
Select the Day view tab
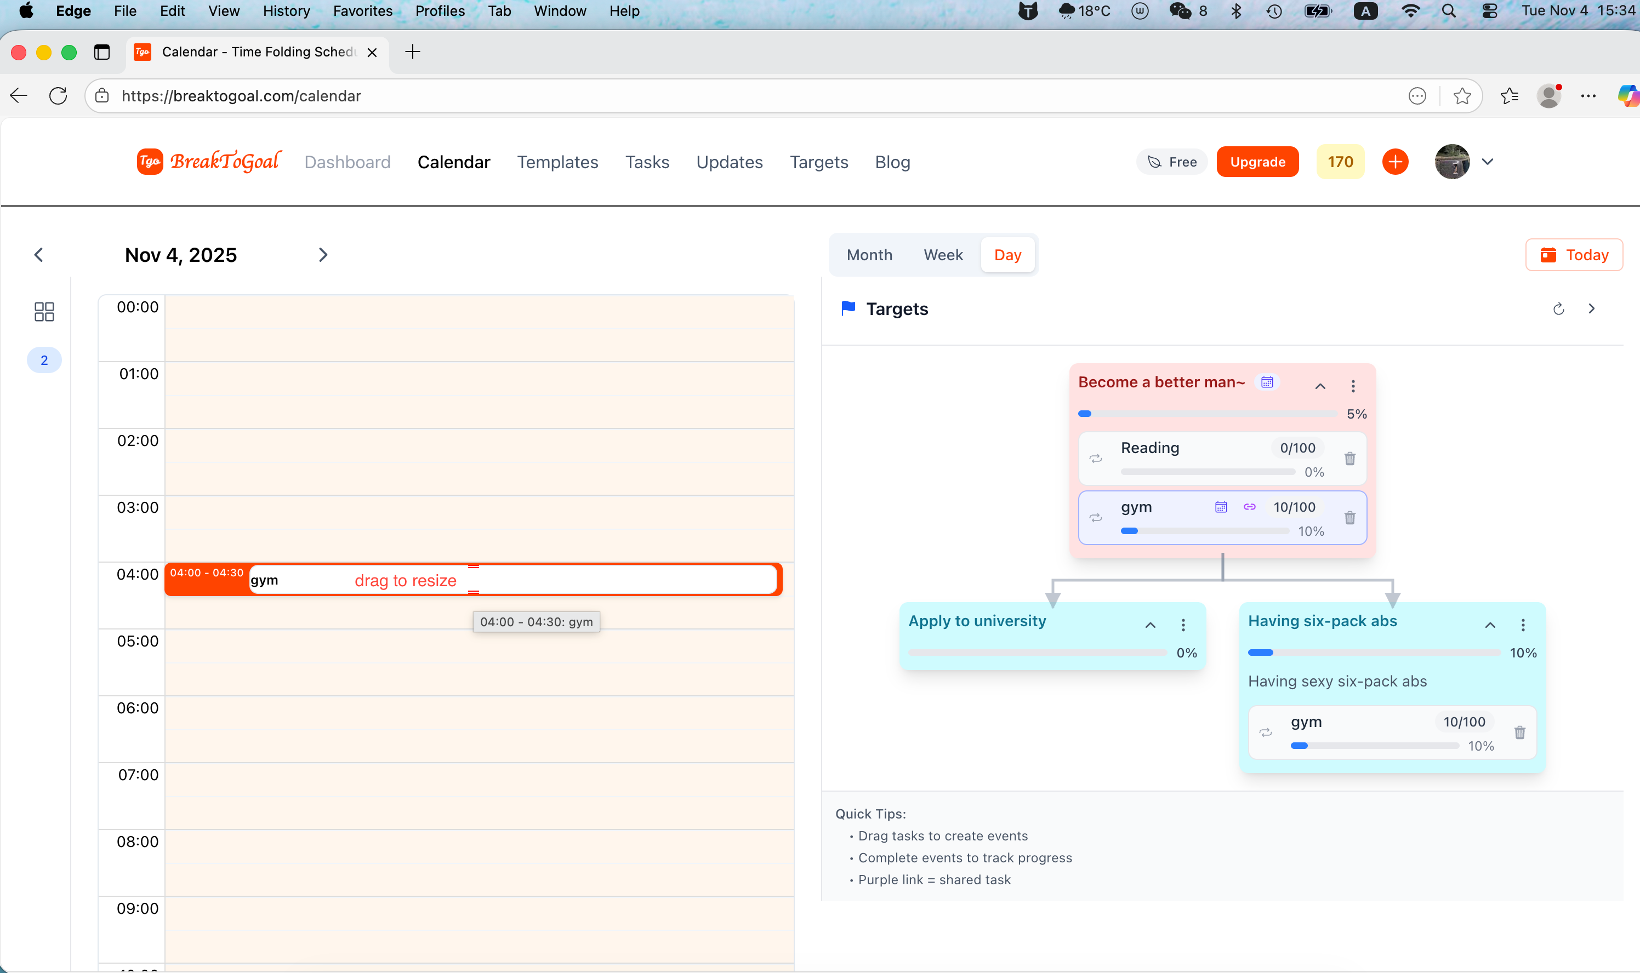pos(1007,254)
